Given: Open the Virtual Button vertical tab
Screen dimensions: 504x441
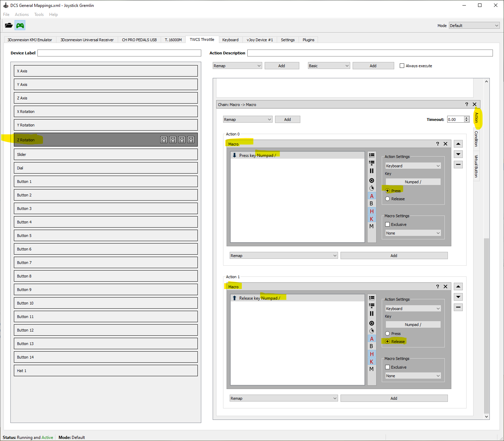Looking at the screenshot, I should [x=476, y=166].
